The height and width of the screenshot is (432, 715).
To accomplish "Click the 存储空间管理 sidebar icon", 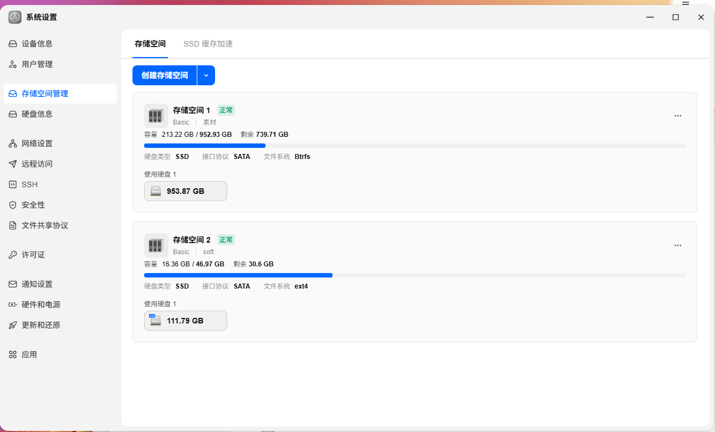I will pyautogui.click(x=13, y=94).
